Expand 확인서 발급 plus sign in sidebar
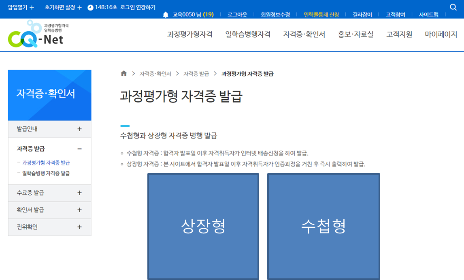 click(x=79, y=210)
